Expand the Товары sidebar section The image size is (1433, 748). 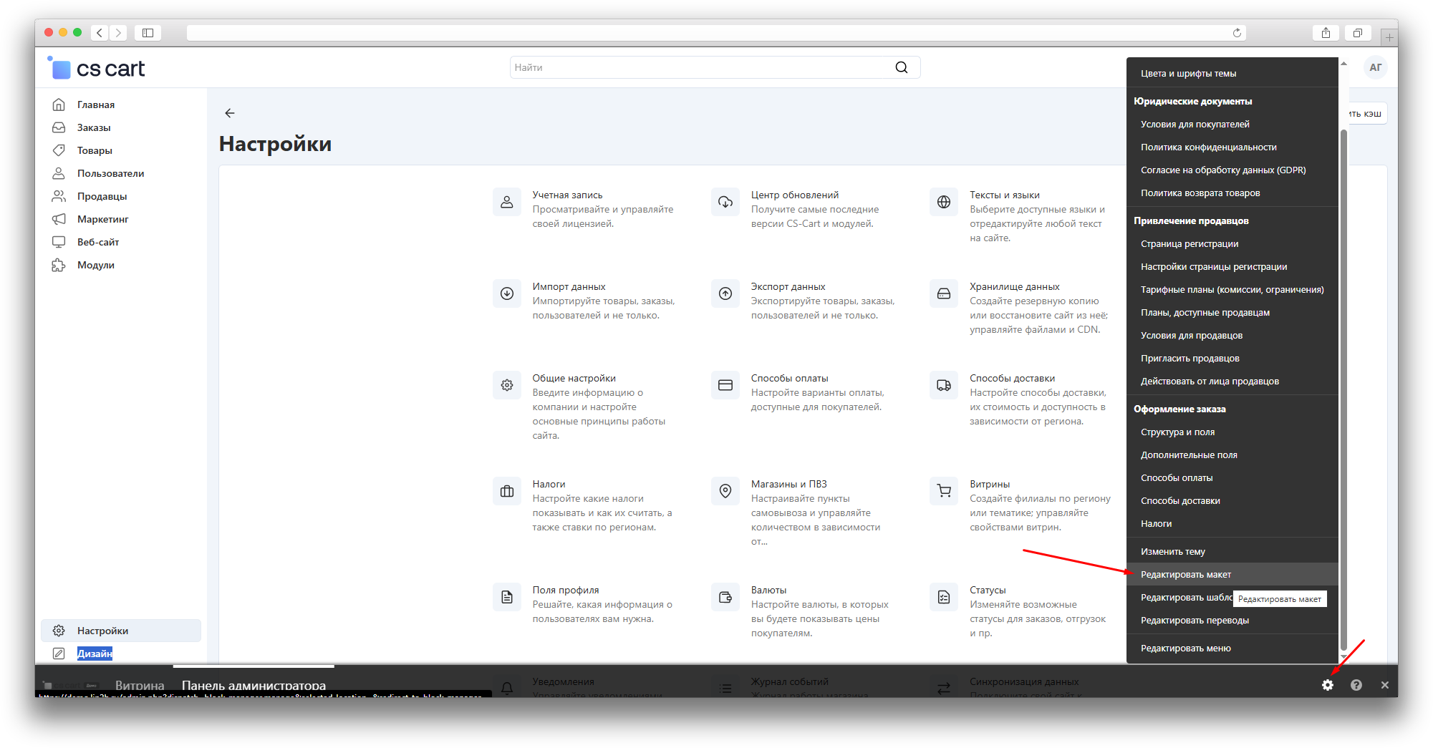coord(95,150)
